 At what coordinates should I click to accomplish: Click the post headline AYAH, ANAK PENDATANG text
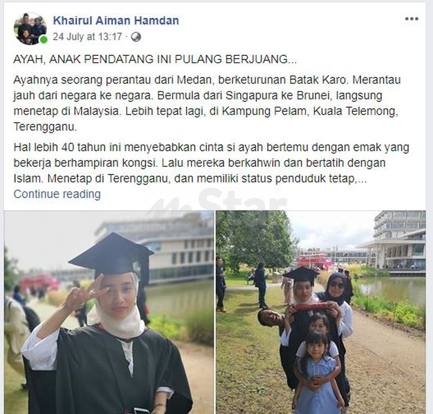pyautogui.click(x=155, y=59)
